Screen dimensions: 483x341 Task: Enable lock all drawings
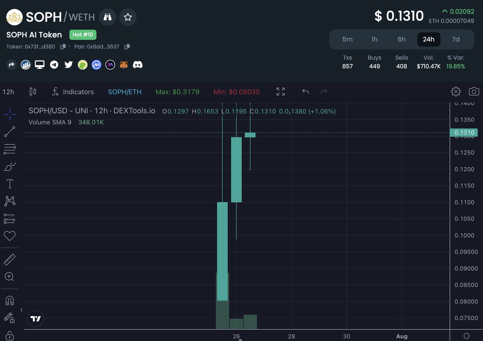[x=10, y=335]
